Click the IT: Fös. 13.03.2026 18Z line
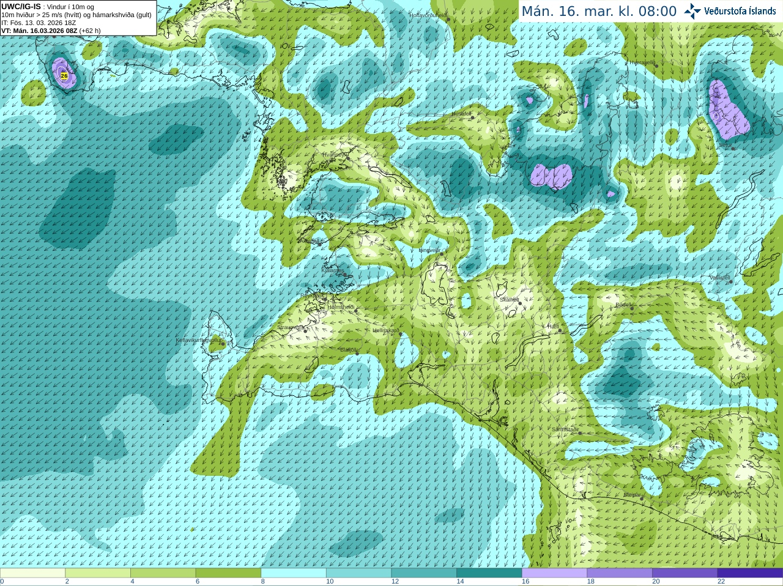The width and height of the screenshot is (783, 586). [39, 23]
